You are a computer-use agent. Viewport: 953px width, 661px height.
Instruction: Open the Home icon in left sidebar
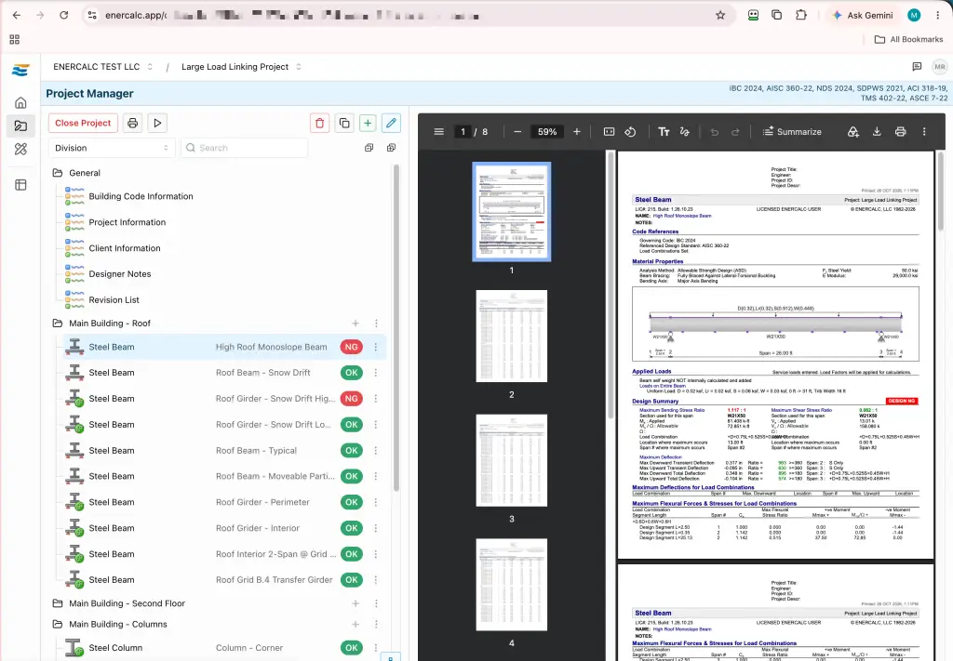(x=20, y=102)
